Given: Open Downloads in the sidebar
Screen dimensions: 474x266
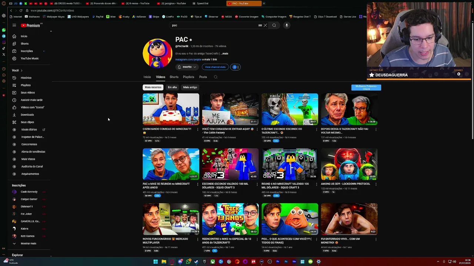Looking at the screenshot, I should click(27, 115).
